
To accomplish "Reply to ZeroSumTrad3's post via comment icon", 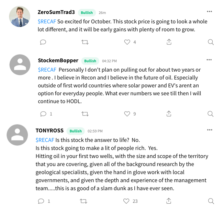I will (x=43, y=42).
